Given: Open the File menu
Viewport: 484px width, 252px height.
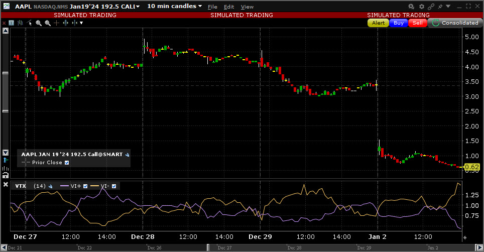Looking at the screenshot, I should pos(212,7).
